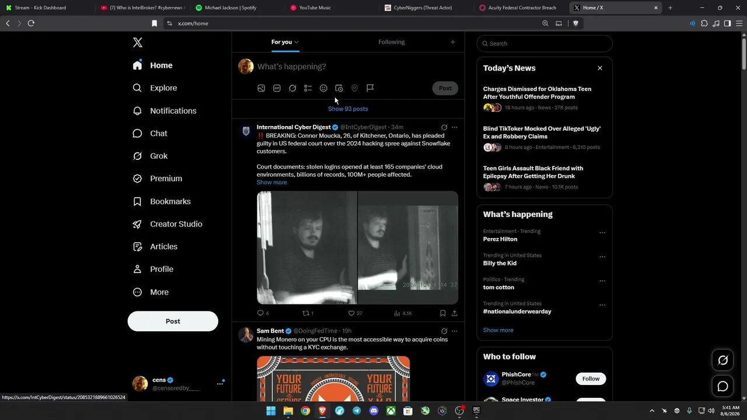Switch to the YouTube Music browser tab

pos(333,8)
